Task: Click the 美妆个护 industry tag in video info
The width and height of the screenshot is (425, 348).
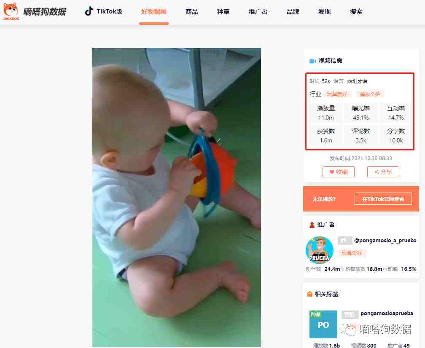Action: coord(370,94)
